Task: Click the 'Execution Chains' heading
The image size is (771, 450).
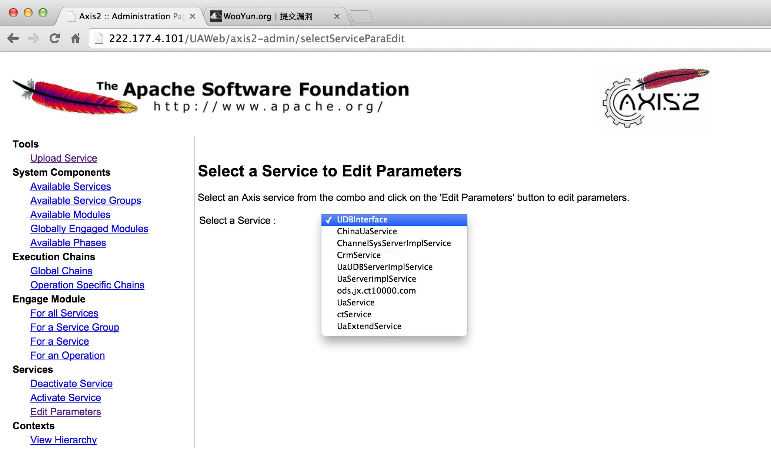Action: [54, 257]
